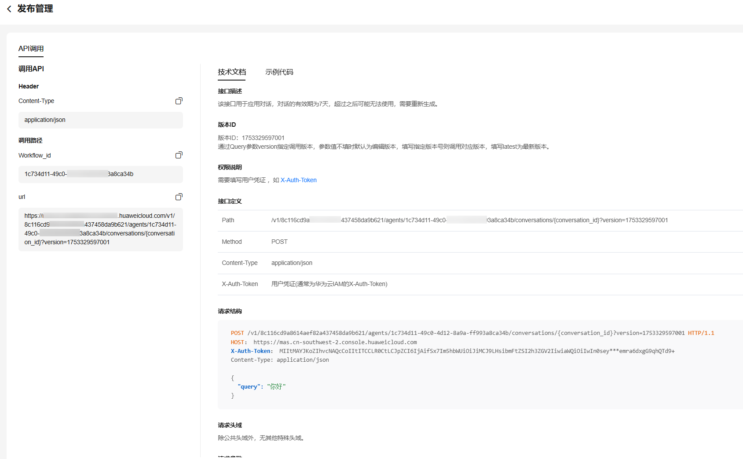The height and width of the screenshot is (459, 743).
Task: Click the HOST line in request code block
Action: point(323,342)
